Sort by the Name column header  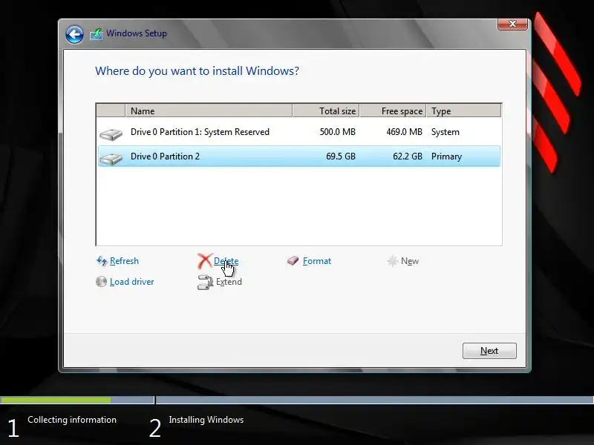click(x=209, y=111)
